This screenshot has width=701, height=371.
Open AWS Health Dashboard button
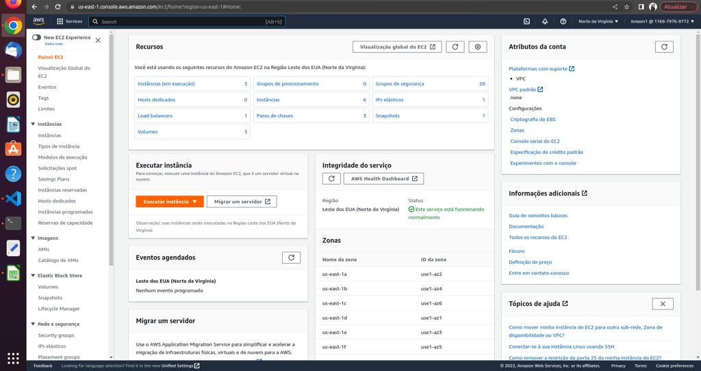(x=383, y=178)
